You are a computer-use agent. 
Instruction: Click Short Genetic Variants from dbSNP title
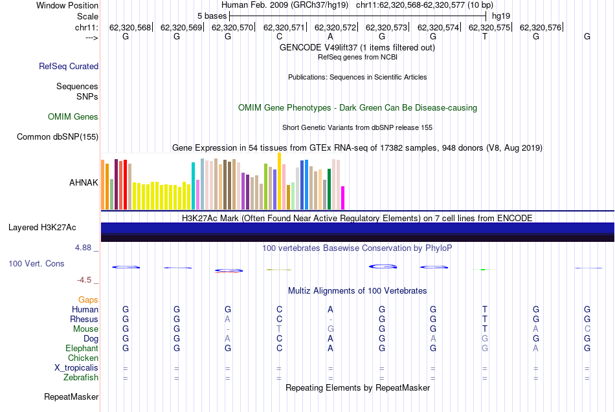click(x=357, y=128)
